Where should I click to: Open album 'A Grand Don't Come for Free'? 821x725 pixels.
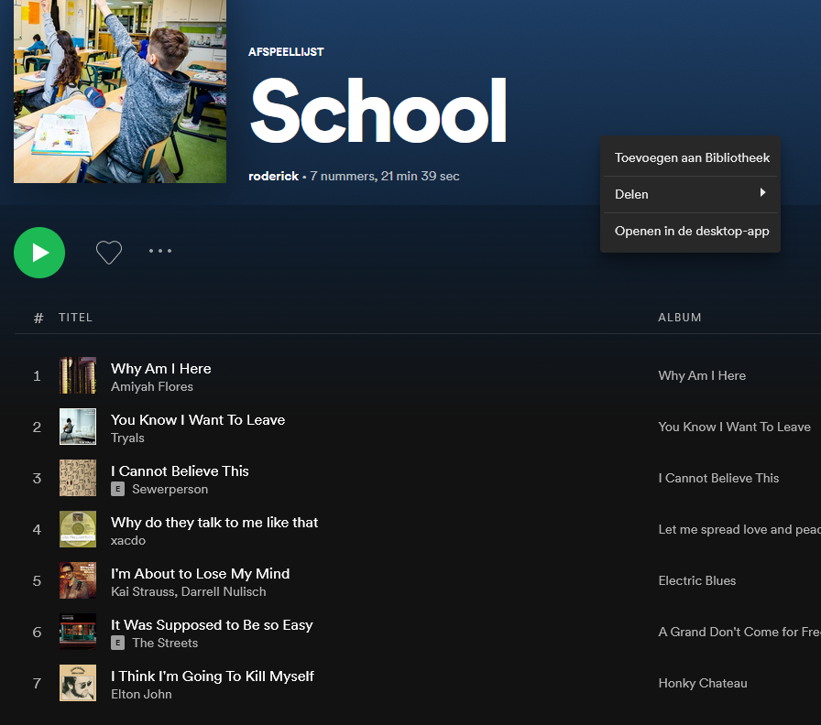click(739, 632)
